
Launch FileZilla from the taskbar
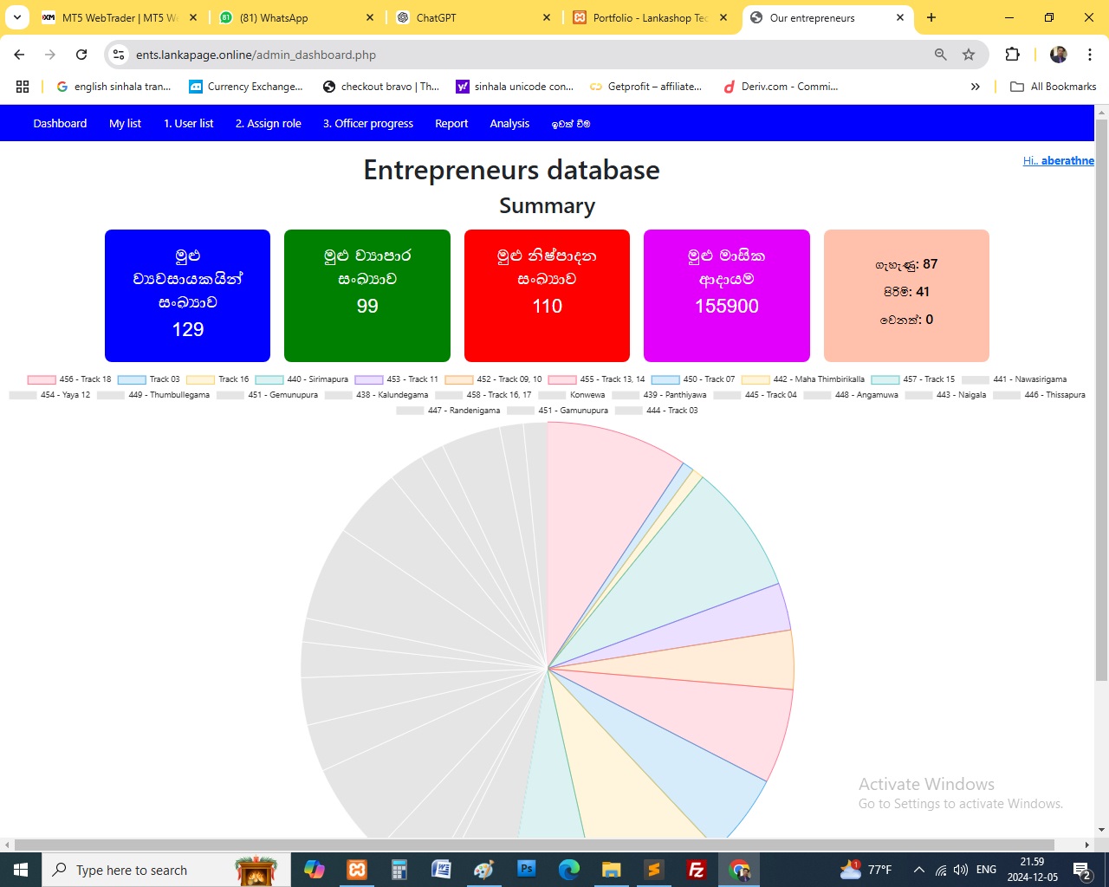pos(696,870)
